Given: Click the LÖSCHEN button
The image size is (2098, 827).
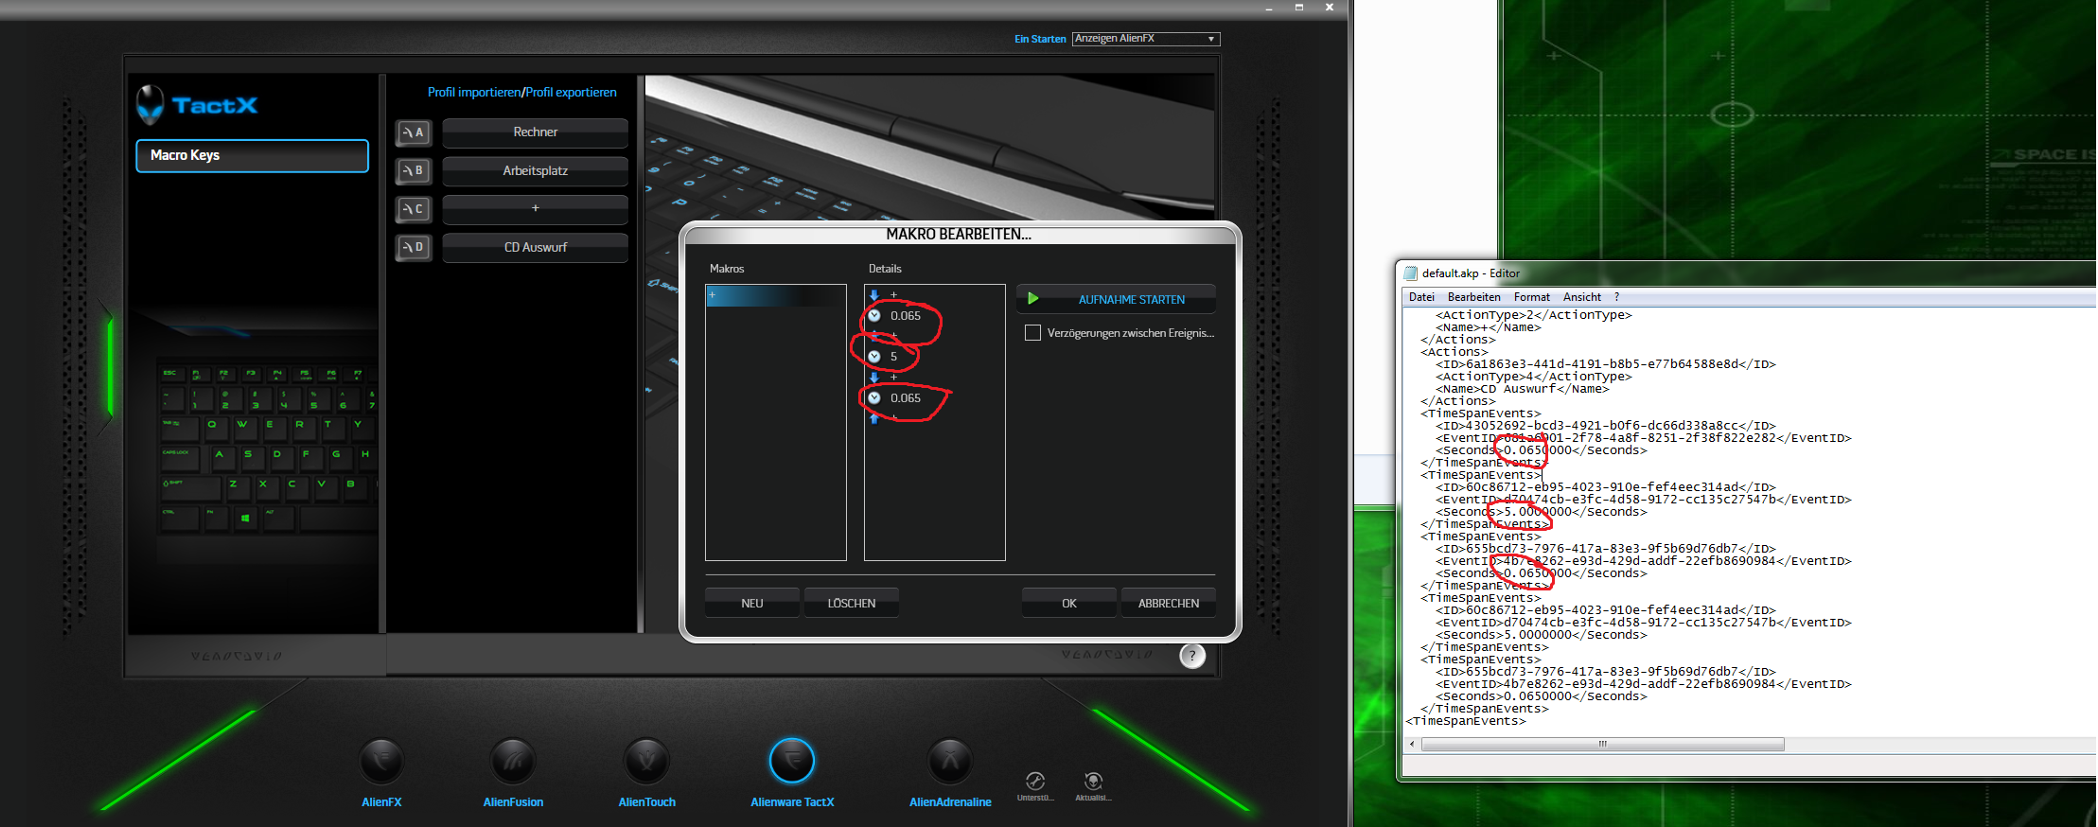Looking at the screenshot, I should tap(852, 603).
